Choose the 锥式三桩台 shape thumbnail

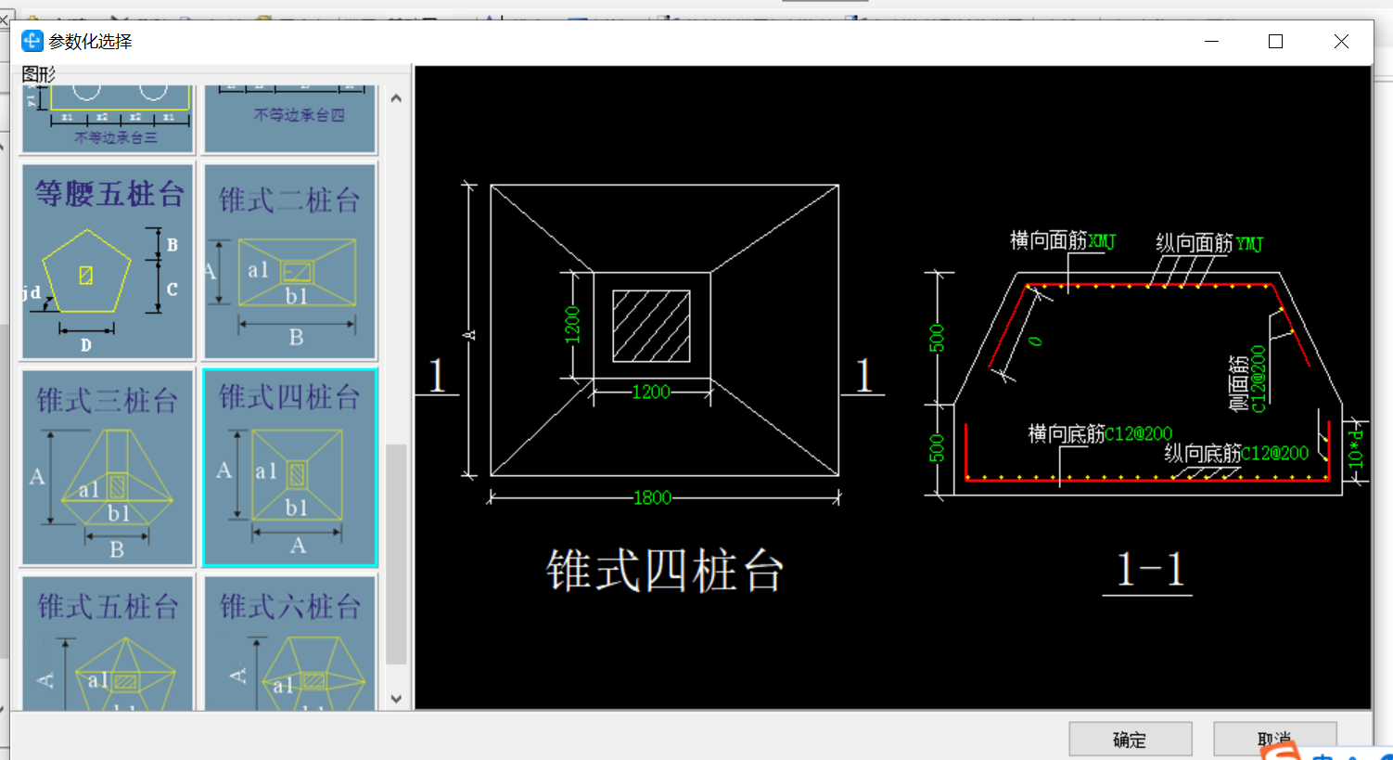108,467
